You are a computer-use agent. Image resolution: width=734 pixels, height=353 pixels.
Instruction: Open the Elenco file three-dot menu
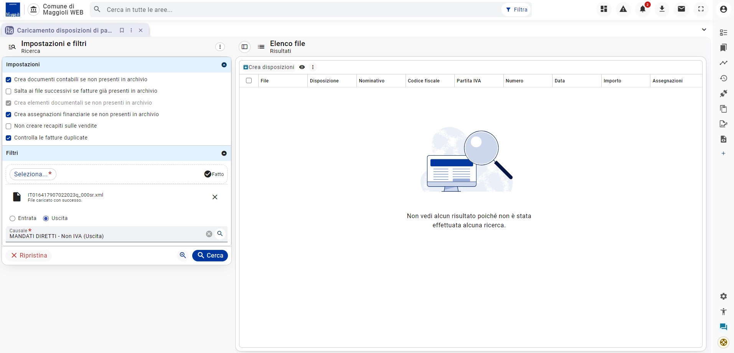click(313, 67)
